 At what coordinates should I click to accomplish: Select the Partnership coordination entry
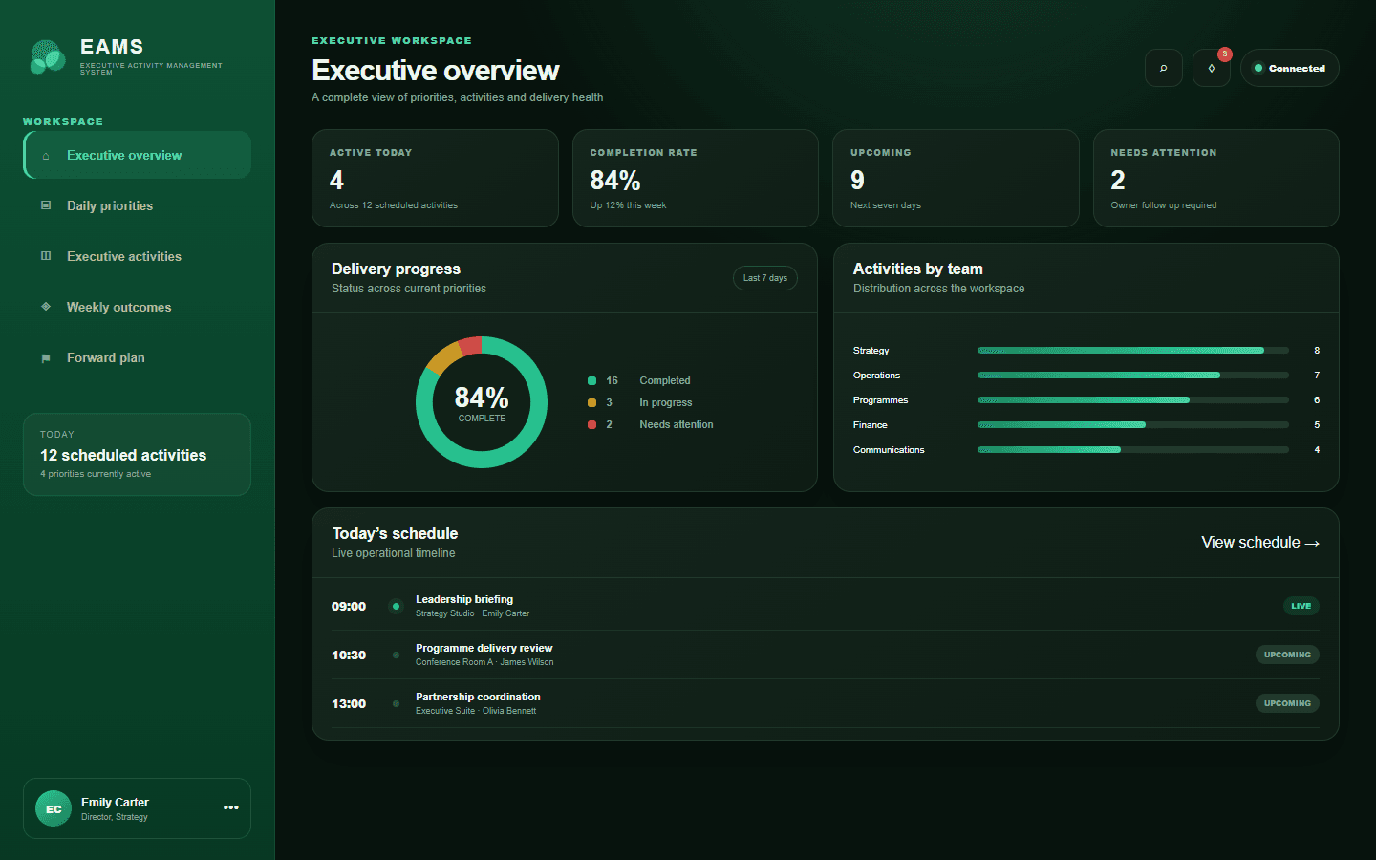[826, 703]
